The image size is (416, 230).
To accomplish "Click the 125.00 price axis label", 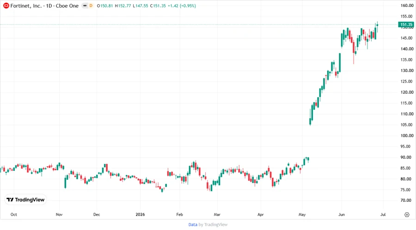I will 407,81.
